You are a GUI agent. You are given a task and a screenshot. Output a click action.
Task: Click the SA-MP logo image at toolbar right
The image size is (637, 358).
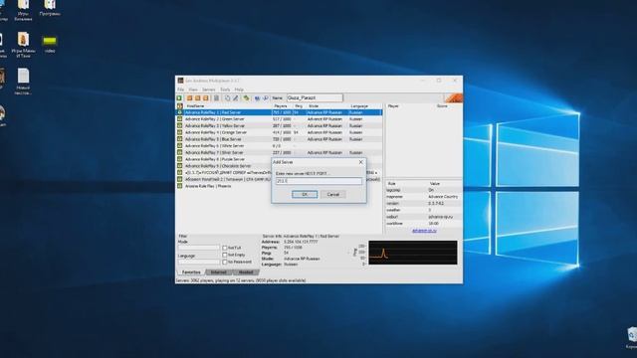point(454,97)
